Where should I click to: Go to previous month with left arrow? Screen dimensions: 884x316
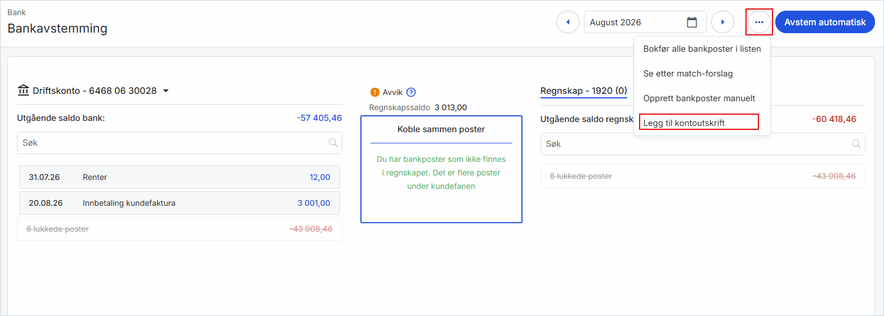pos(568,22)
